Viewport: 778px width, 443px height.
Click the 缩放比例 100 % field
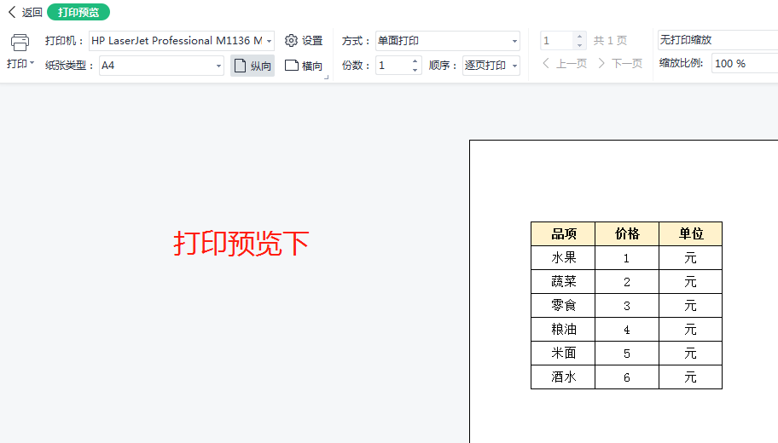click(745, 63)
